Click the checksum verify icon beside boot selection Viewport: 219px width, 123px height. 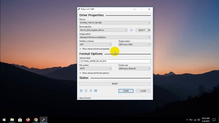131,30
